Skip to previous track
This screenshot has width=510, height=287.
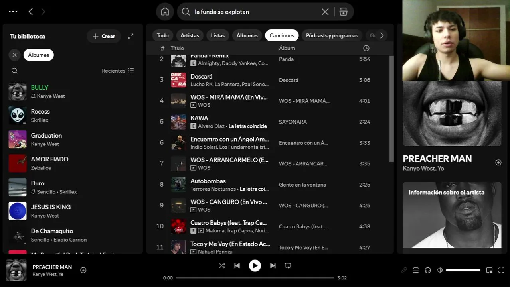pos(237,265)
